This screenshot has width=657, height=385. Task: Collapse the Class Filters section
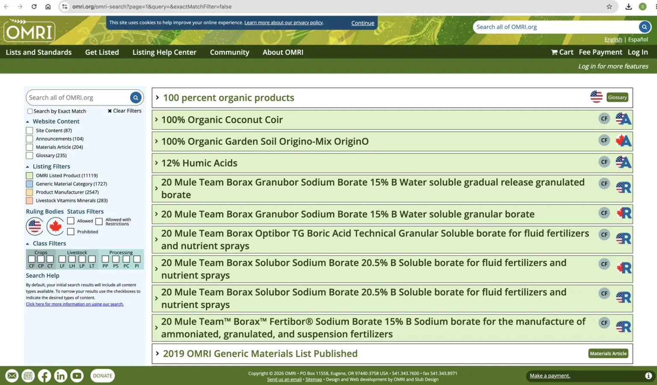(x=28, y=244)
